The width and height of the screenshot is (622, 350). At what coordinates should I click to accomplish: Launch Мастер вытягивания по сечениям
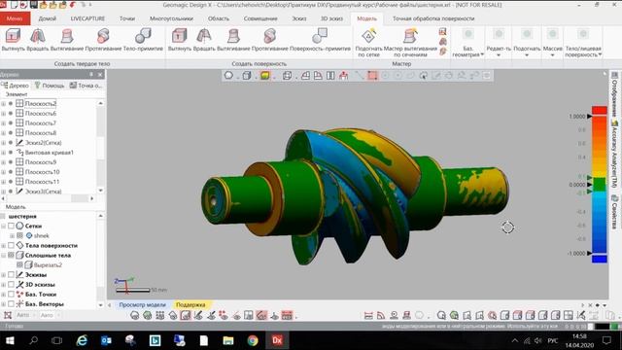(x=410, y=43)
